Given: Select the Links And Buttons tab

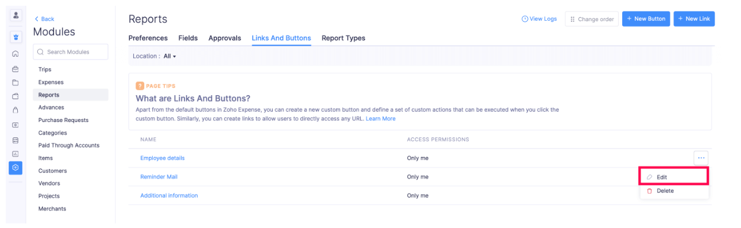Looking at the screenshot, I should pyautogui.click(x=281, y=38).
